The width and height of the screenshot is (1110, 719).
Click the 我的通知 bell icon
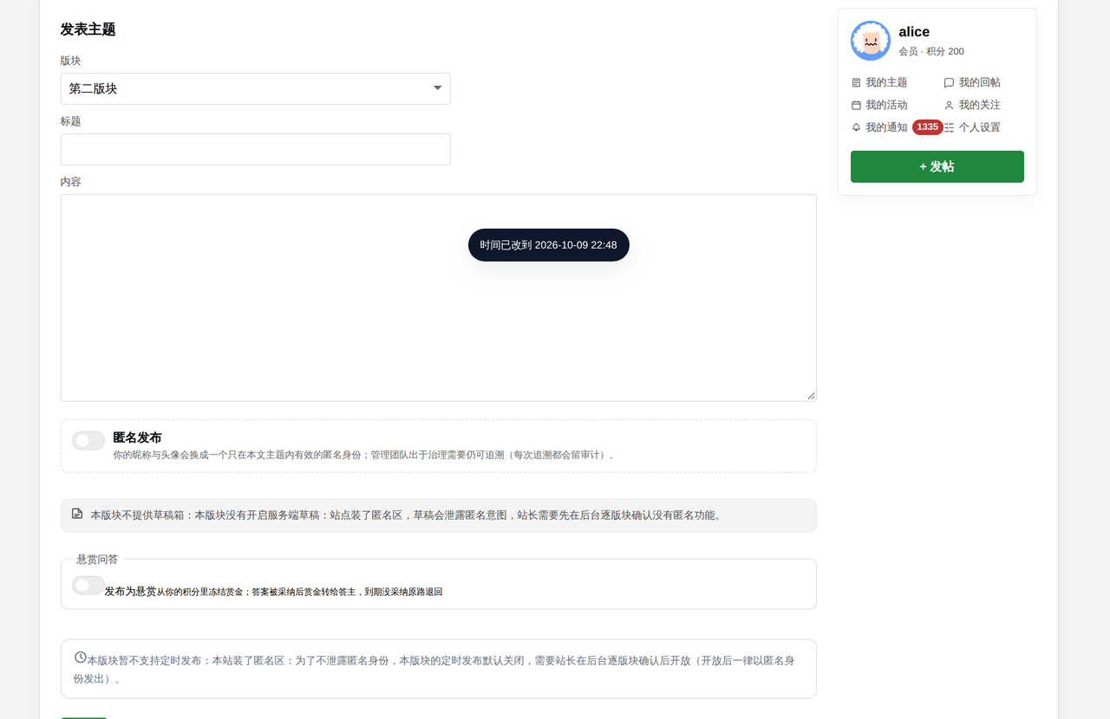click(x=857, y=127)
